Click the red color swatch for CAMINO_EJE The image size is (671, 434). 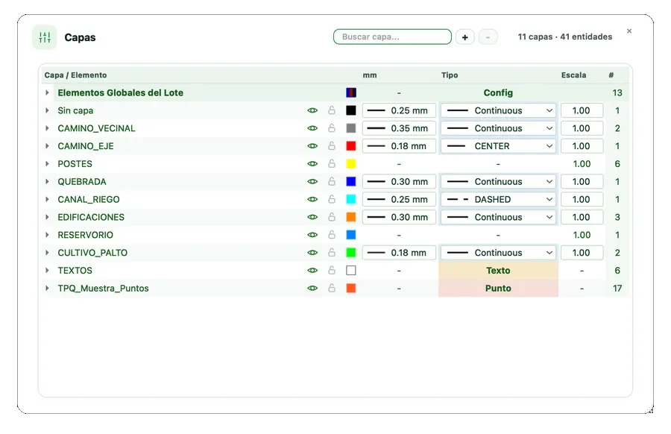(351, 146)
